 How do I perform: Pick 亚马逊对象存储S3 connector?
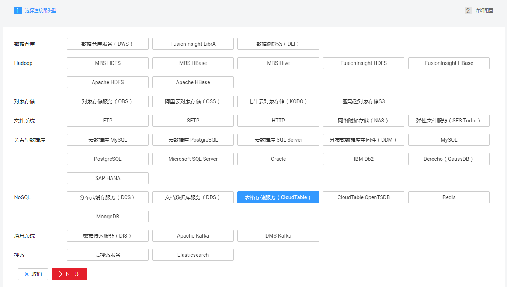(364, 101)
